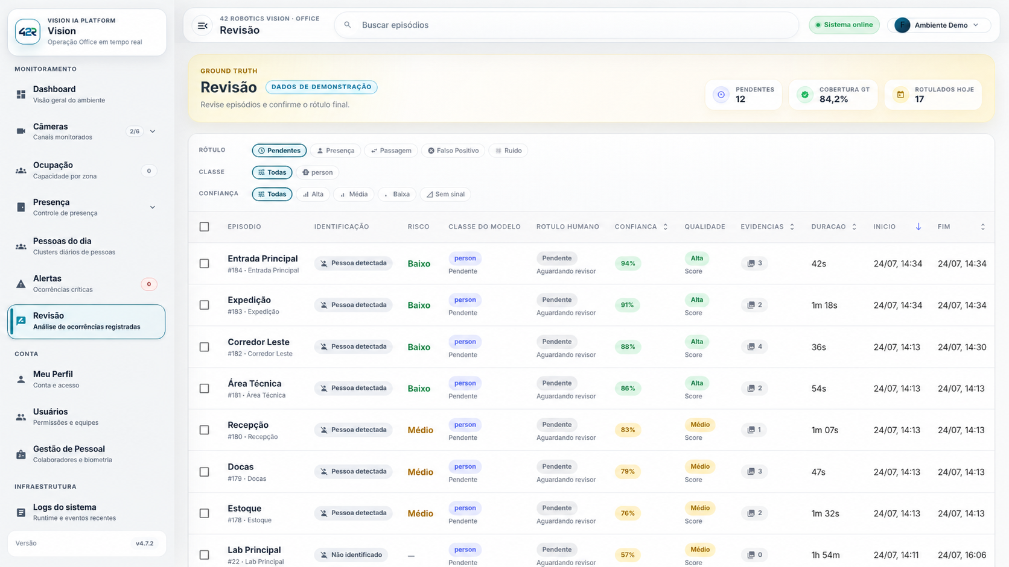Tick the Recepção row checkbox
This screenshot has width=1009, height=567.
pos(205,430)
